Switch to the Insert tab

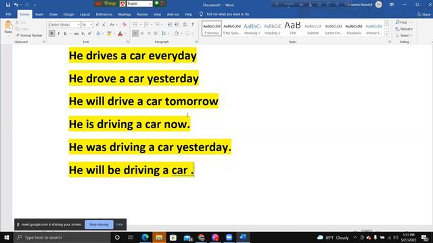coord(39,14)
